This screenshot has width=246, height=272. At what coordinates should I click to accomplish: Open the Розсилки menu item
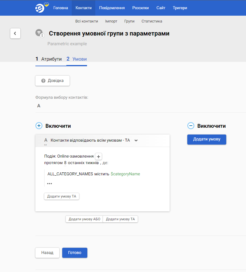(x=141, y=8)
